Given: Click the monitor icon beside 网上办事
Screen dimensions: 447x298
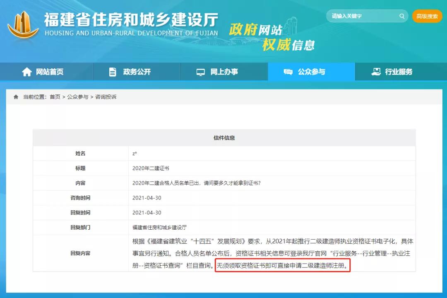Looking at the screenshot, I should pos(201,72).
